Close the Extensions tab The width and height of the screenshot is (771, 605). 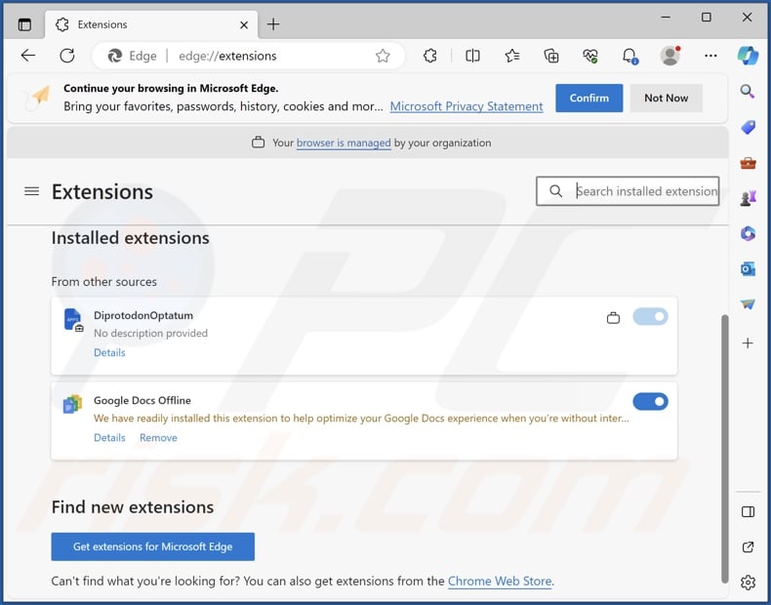coord(244,24)
